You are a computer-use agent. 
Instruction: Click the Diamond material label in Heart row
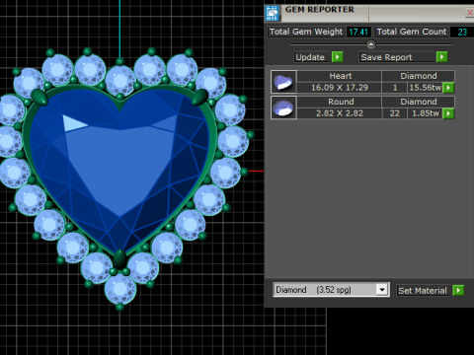tap(419, 76)
